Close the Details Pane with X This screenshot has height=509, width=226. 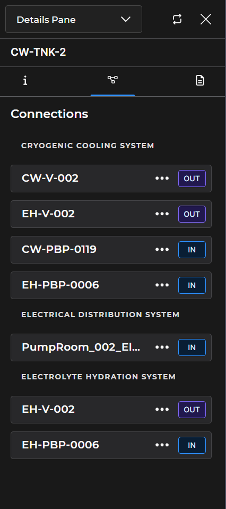pos(206,19)
